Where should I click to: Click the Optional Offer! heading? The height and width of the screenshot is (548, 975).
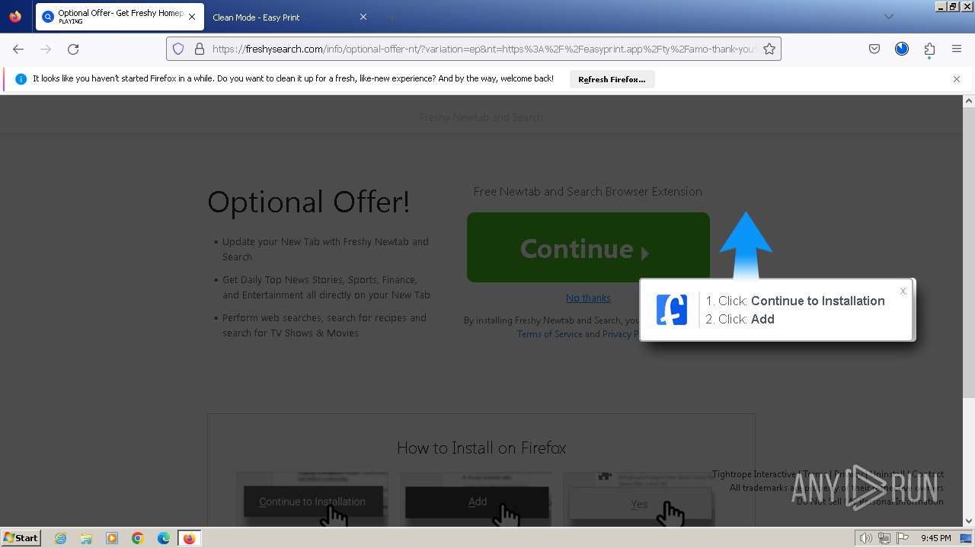[308, 202]
